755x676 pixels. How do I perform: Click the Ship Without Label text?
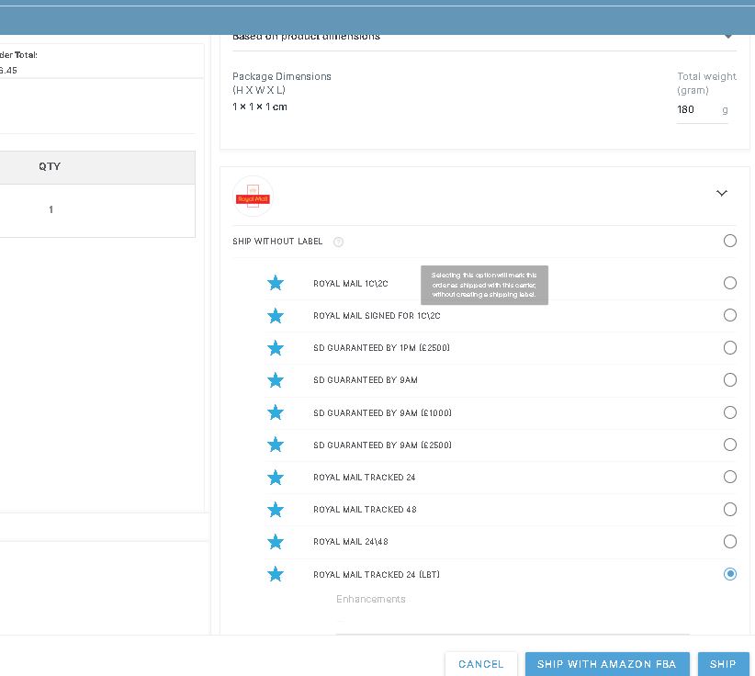pyautogui.click(x=277, y=242)
